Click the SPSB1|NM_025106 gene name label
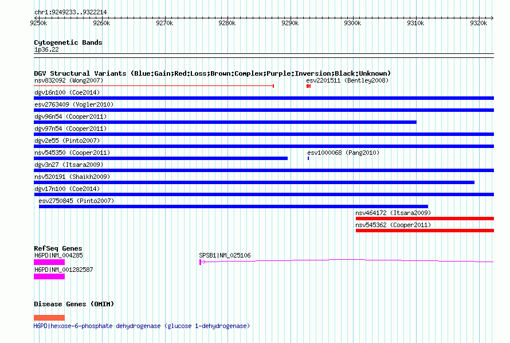Screen dimensions: 510x343 [225, 255]
